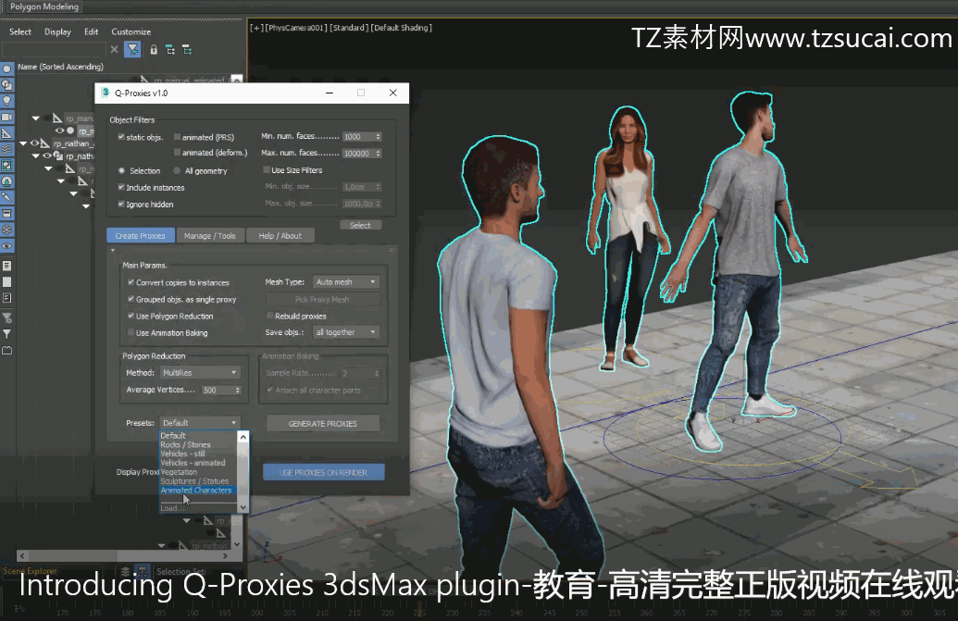Image resolution: width=958 pixels, height=621 pixels.
Task: Click Sort by Layer icon at bottom
Action: click(x=125, y=572)
